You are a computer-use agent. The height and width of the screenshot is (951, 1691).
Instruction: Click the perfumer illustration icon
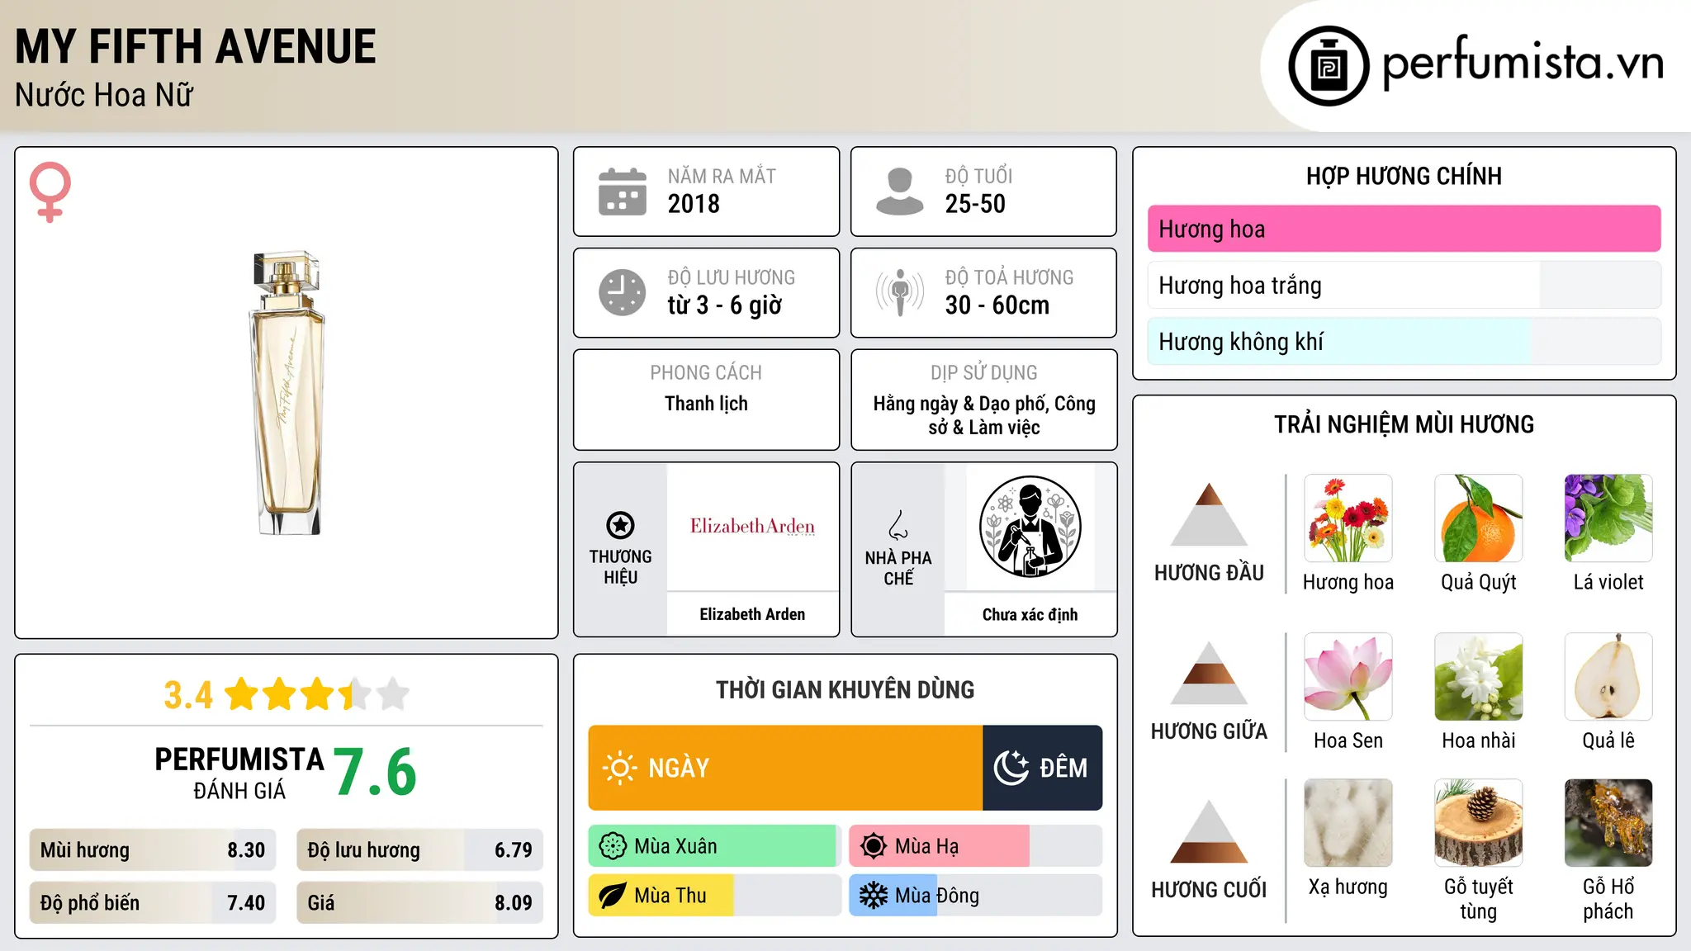coord(1030,527)
